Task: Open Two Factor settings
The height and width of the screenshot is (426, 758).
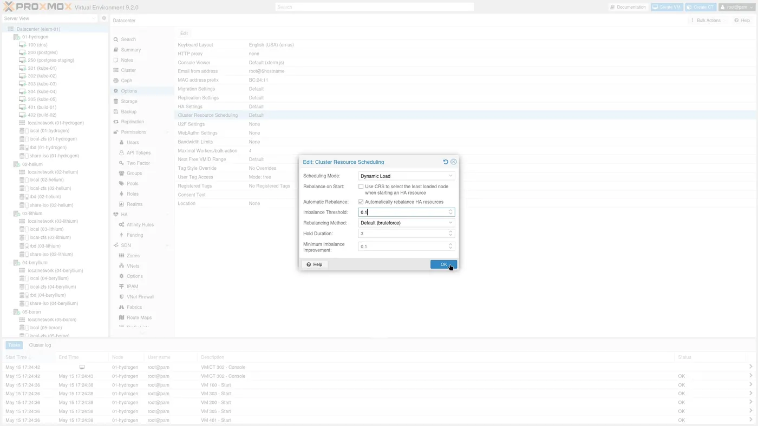Action: [138, 163]
